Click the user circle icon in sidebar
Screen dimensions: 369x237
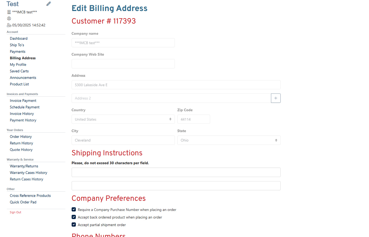coord(9,18)
